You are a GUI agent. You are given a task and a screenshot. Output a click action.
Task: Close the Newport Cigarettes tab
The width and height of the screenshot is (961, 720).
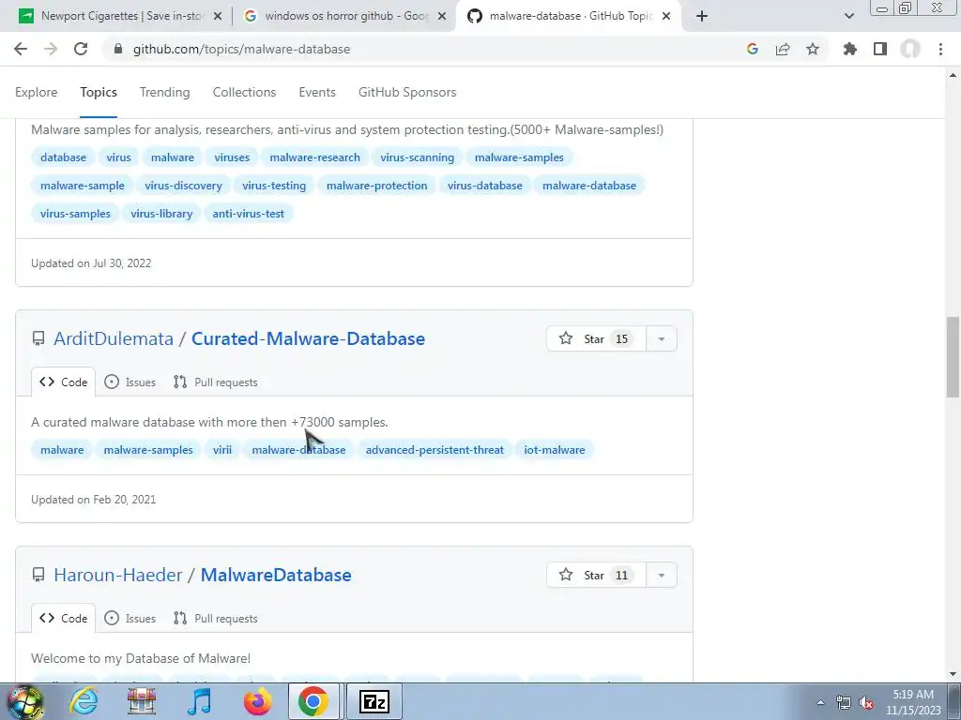pos(218,17)
